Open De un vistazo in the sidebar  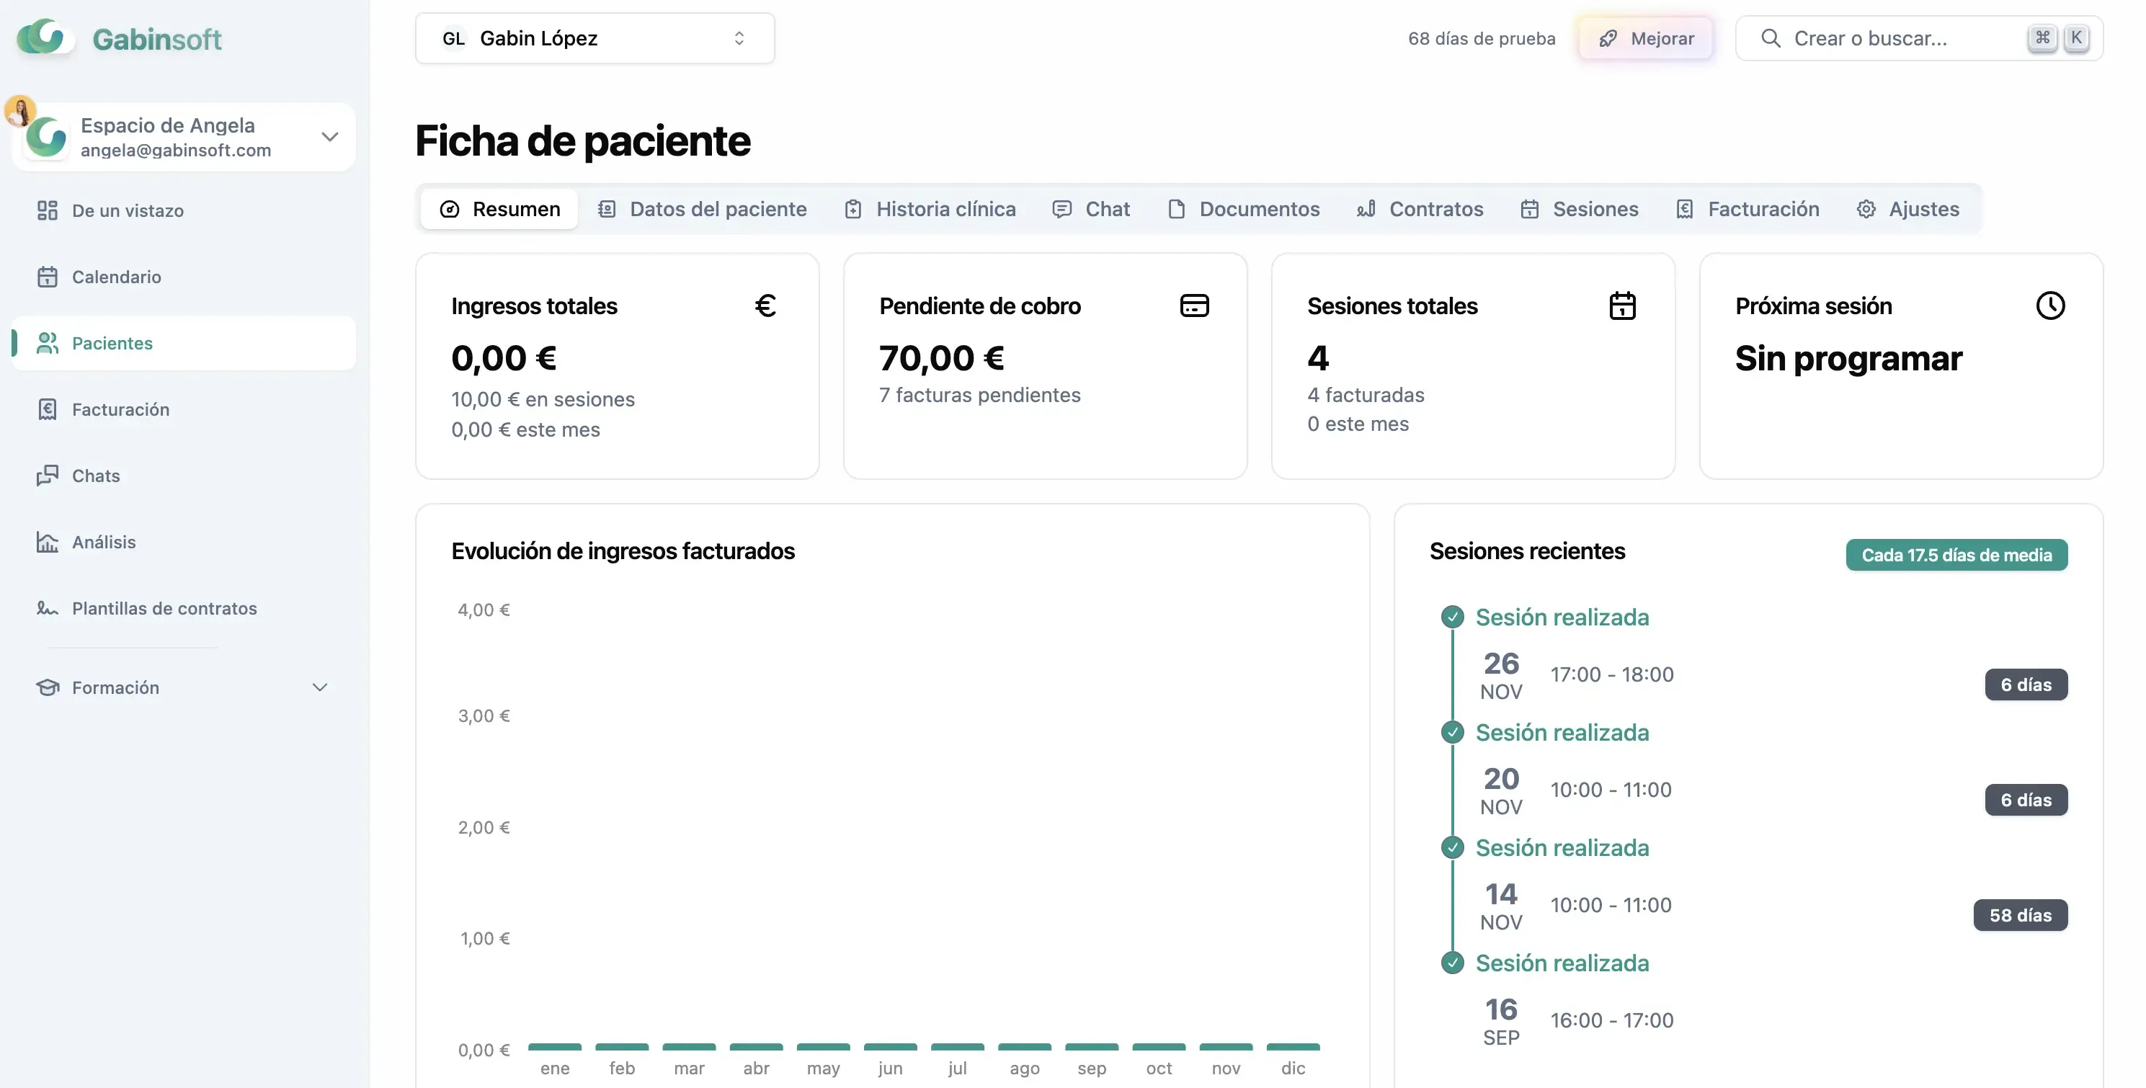pos(128,211)
